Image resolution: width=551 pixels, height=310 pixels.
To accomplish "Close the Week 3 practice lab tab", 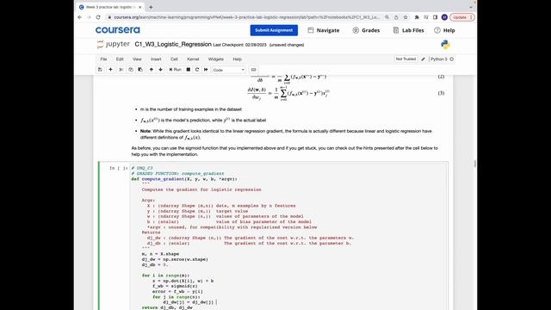I will (x=140, y=7).
